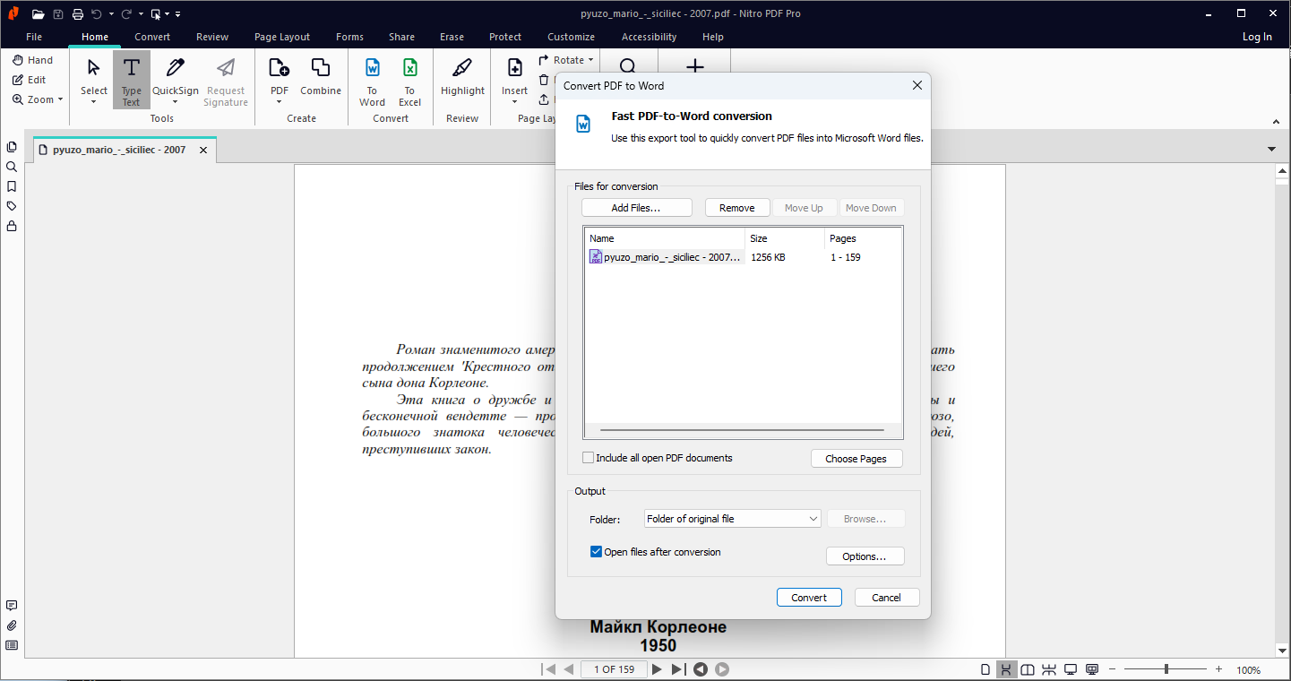Select the Highlight tool in the ribbon
Image resolution: width=1291 pixels, height=681 pixels.
click(x=462, y=78)
